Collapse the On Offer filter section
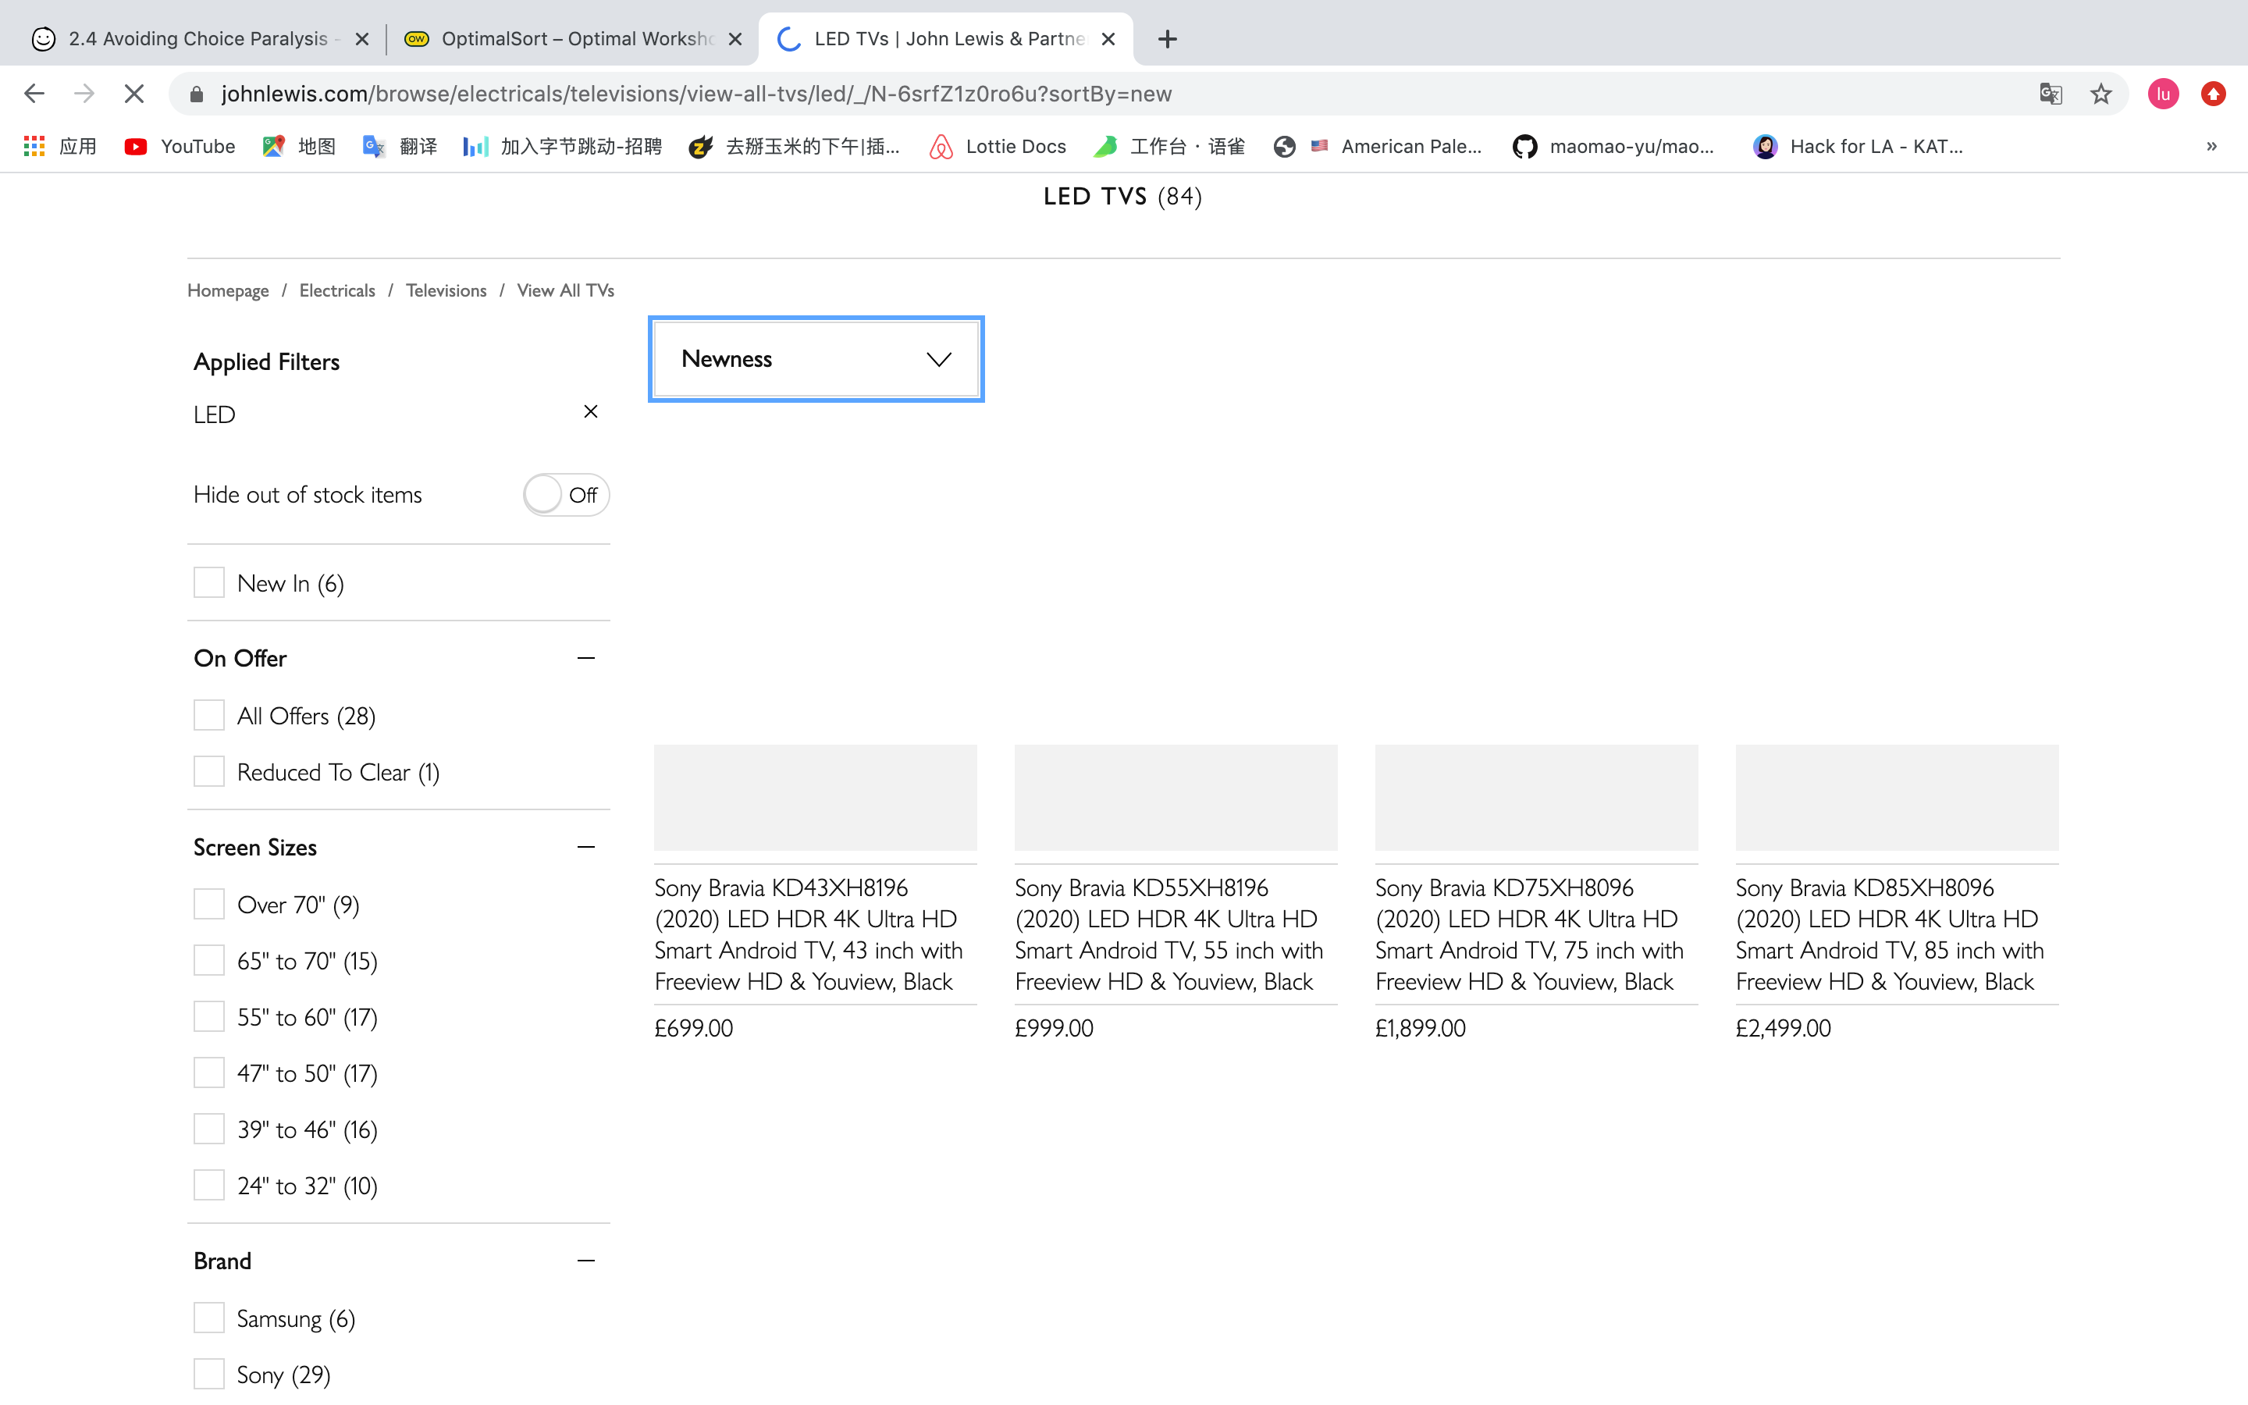 tap(586, 658)
